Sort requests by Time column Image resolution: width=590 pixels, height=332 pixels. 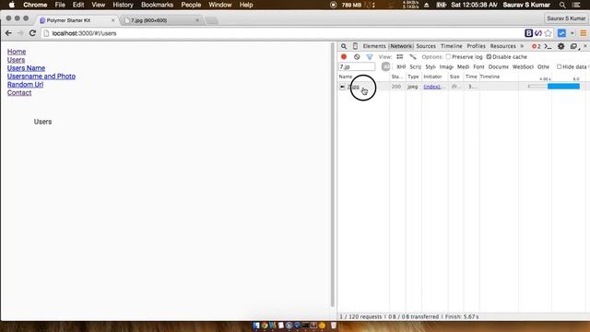click(x=471, y=77)
